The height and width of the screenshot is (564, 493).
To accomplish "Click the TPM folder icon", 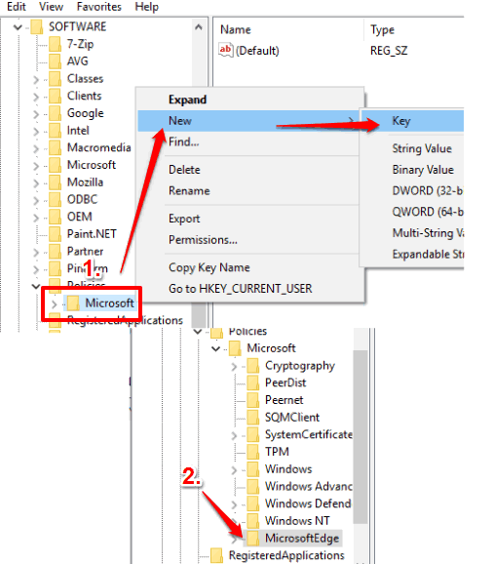I will tap(252, 452).
